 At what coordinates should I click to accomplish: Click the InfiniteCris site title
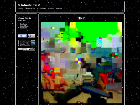point(29,5)
